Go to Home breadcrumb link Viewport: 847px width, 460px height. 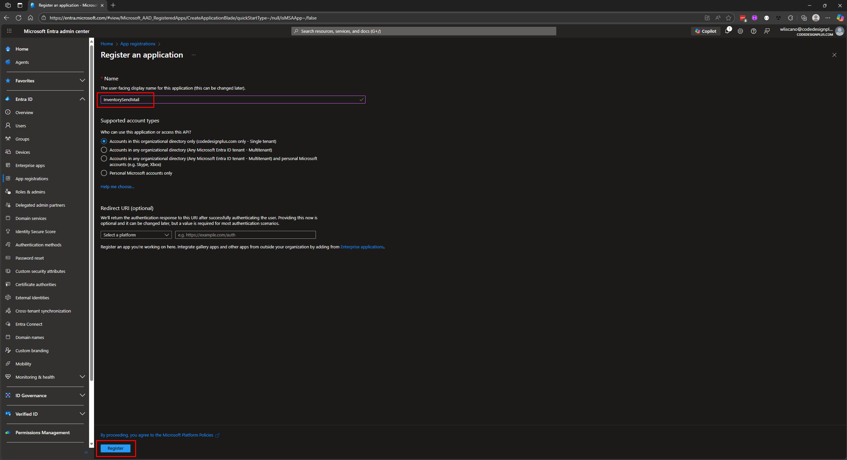pyautogui.click(x=107, y=44)
